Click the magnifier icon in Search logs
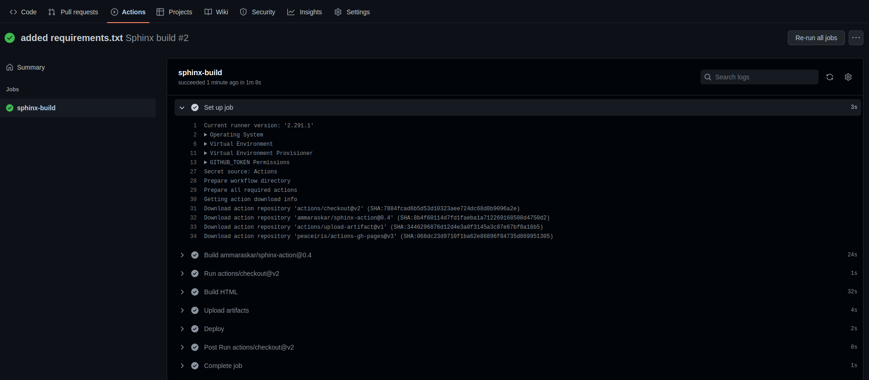Screen dimensions: 869x380 pyautogui.click(x=708, y=77)
